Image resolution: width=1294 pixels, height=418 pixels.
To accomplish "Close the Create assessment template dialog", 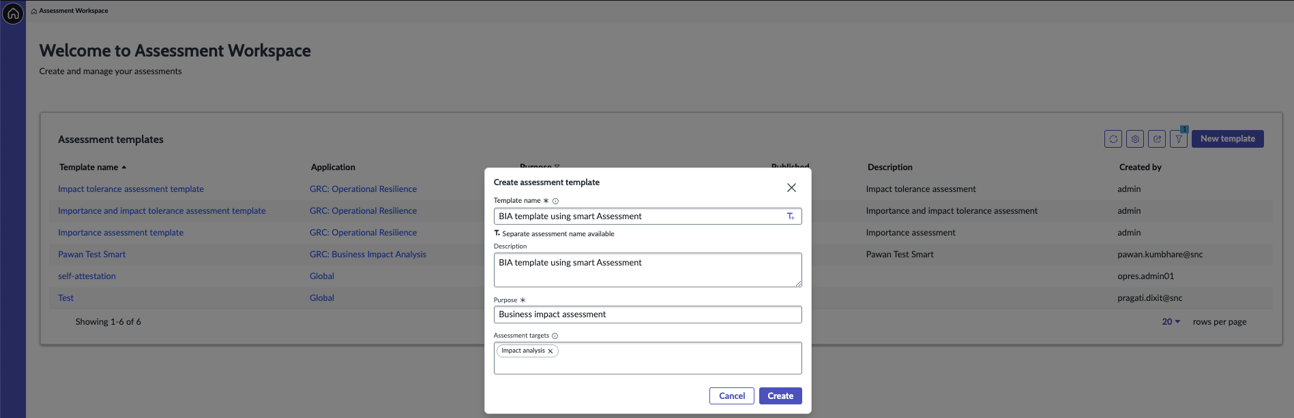I will pos(791,187).
